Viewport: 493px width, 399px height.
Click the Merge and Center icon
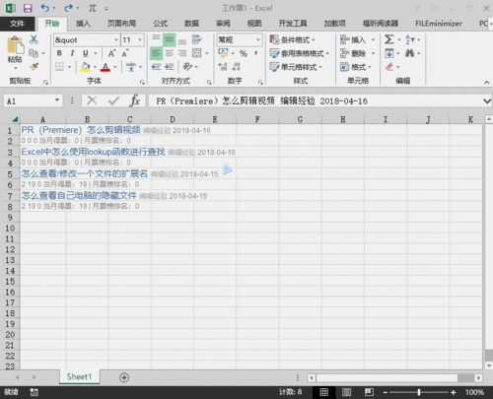[197, 53]
